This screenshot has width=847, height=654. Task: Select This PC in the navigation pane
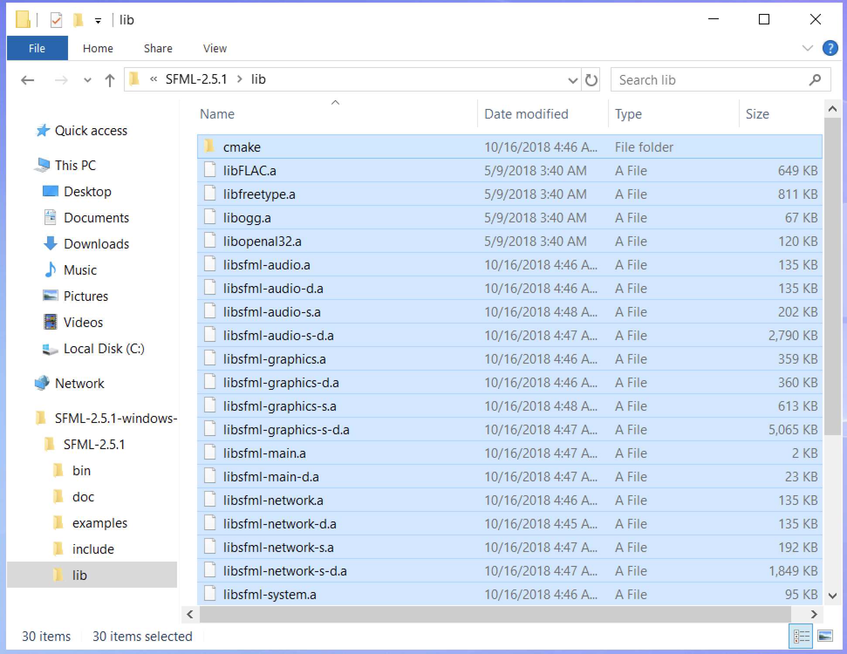(75, 165)
